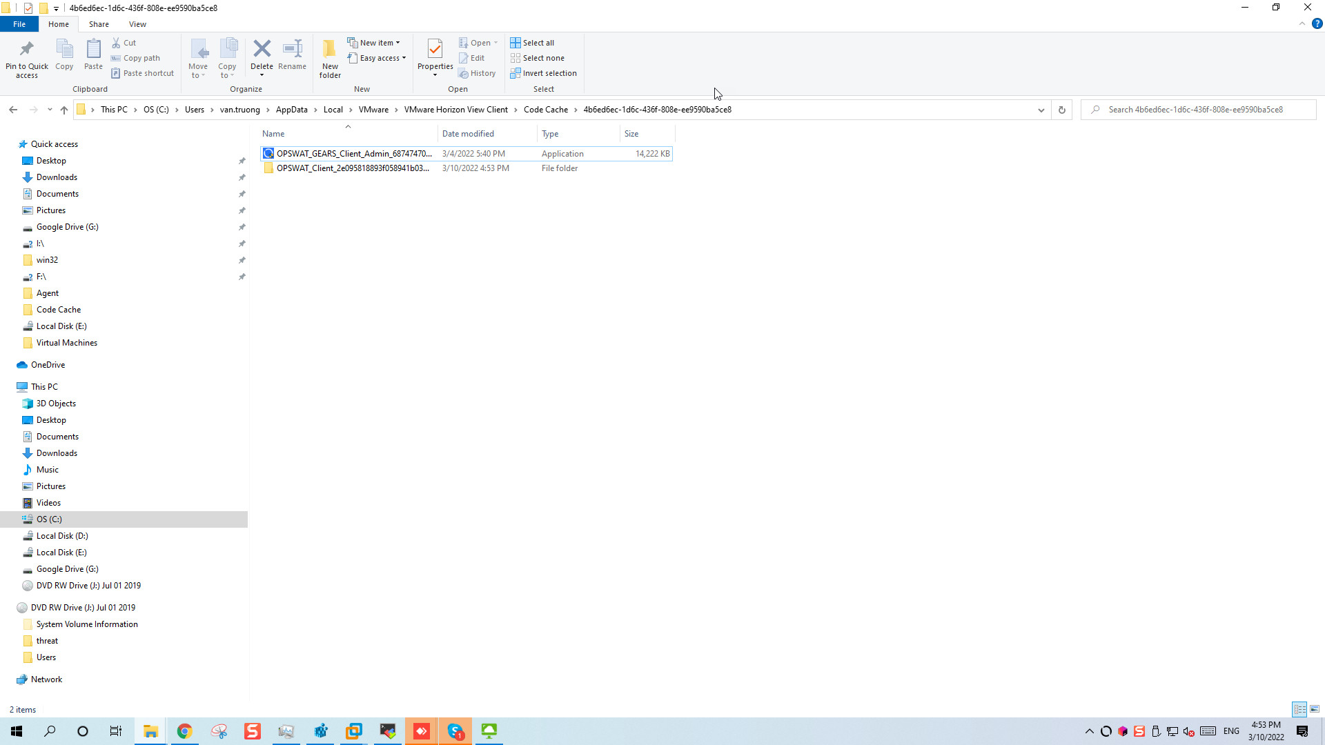
Task: Click Invert selection in the ribbon
Action: (x=543, y=73)
